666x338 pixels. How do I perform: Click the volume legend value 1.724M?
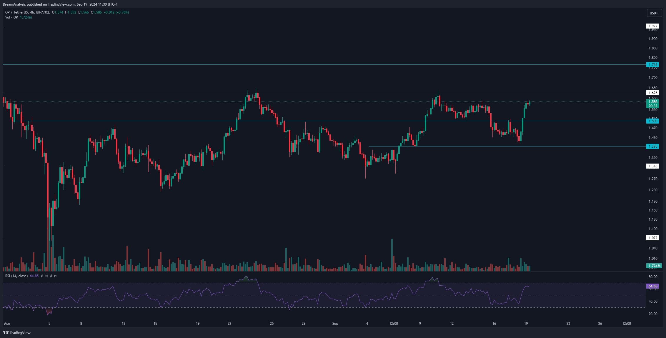coord(26,17)
